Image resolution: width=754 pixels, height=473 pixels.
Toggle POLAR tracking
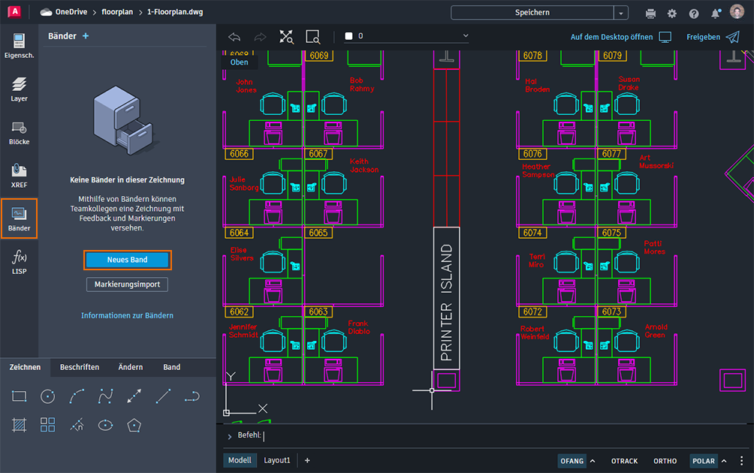pos(704,461)
